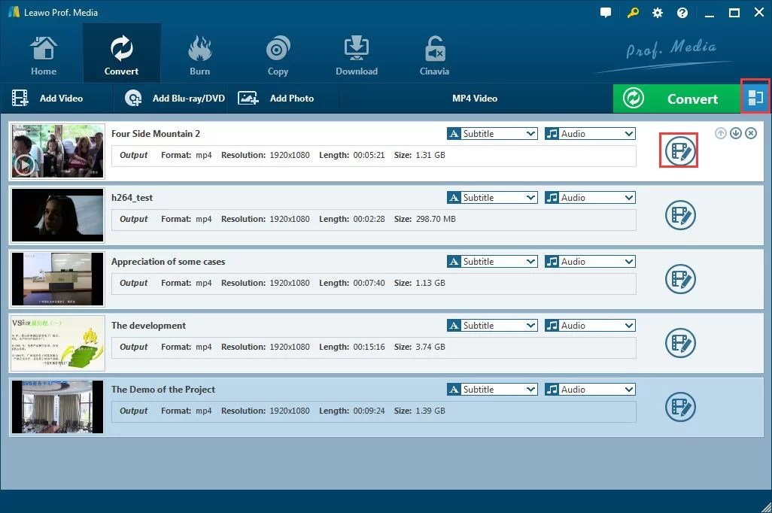The width and height of the screenshot is (772, 513).
Task: Move Four Side Mountain 2 down the list
Action: [735, 133]
